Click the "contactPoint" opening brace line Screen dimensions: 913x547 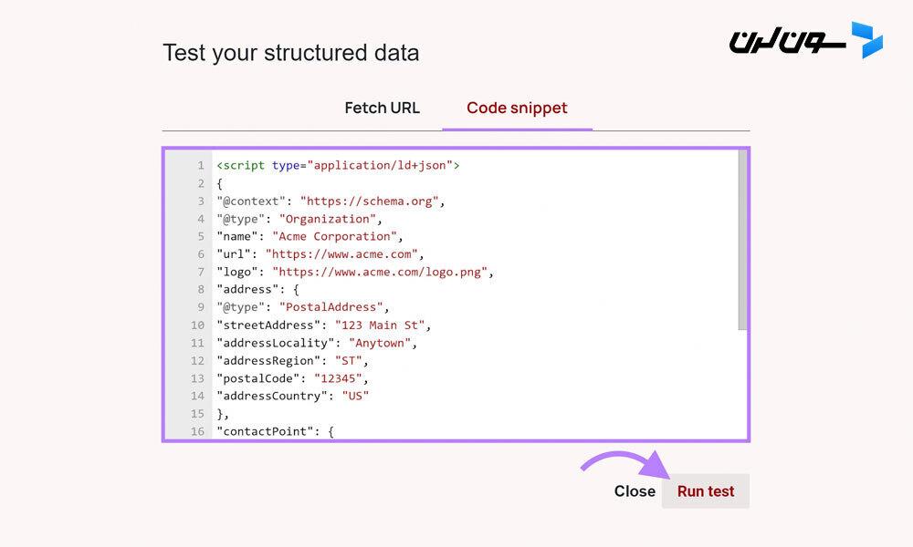pyautogui.click(x=276, y=431)
